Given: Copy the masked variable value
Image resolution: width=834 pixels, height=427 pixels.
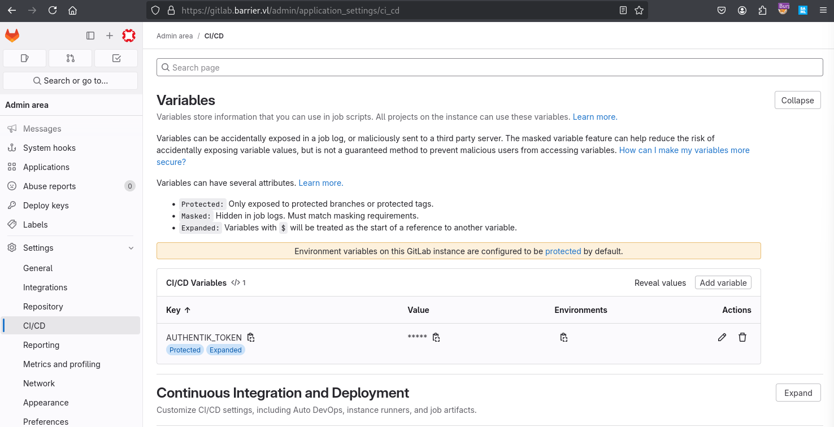Looking at the screenshot, I should (436, 337).
